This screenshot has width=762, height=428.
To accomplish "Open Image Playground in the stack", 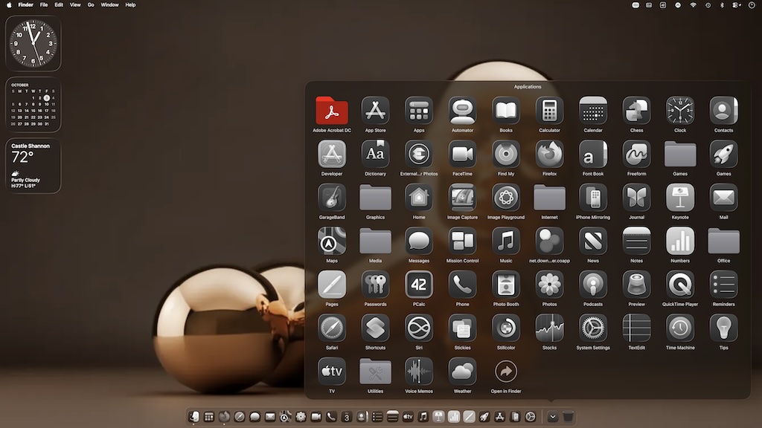I will pyautogui.click(x=506, y=198).
